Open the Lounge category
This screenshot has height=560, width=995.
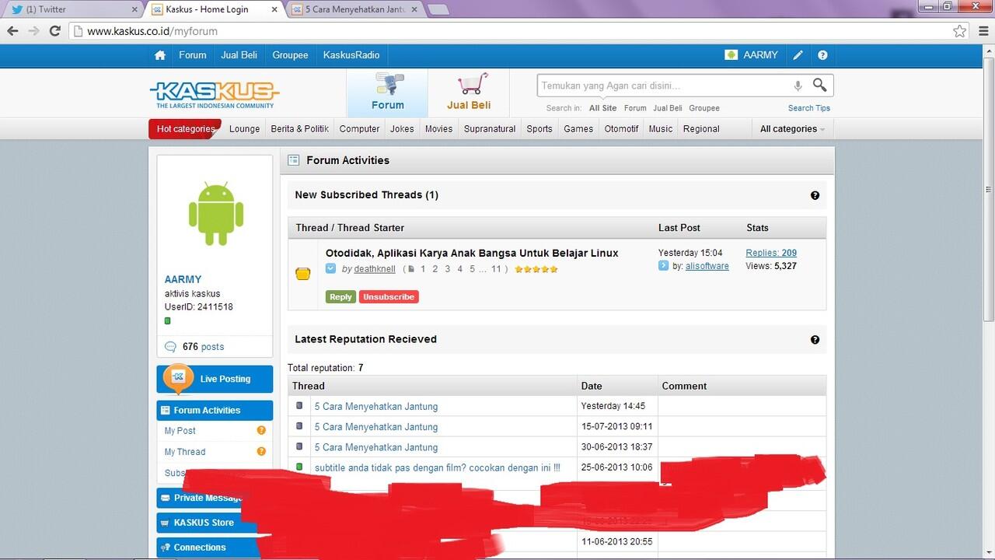(244, 129)
